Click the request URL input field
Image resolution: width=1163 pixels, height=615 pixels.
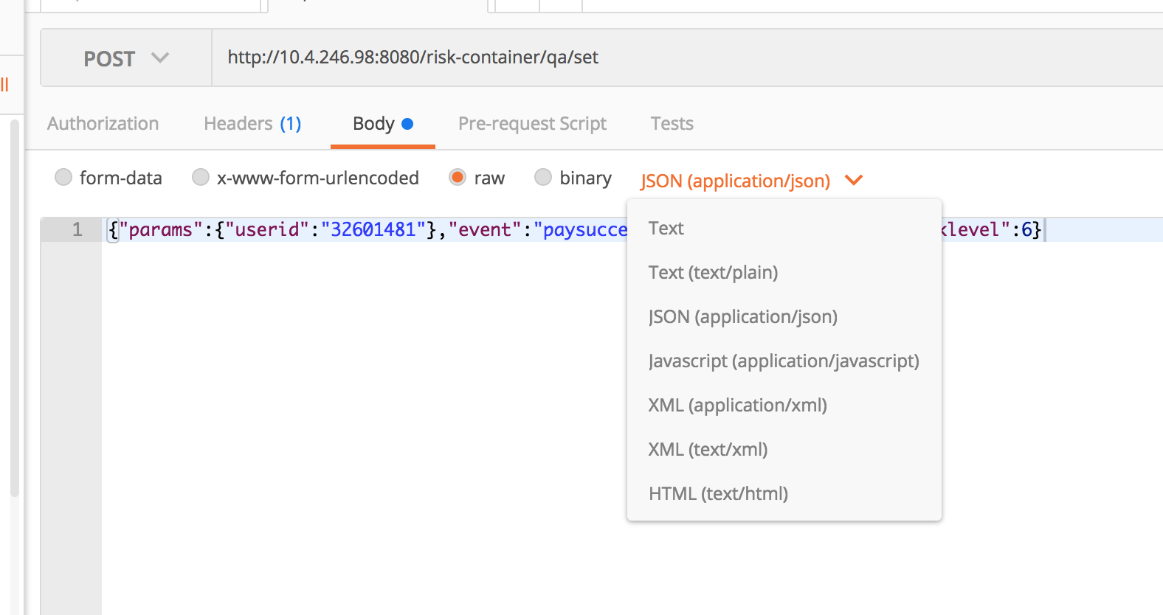[x=664, y=58]
